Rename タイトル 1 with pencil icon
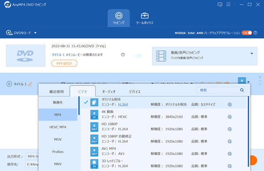 pyautogui.click(x=30, y=84)
